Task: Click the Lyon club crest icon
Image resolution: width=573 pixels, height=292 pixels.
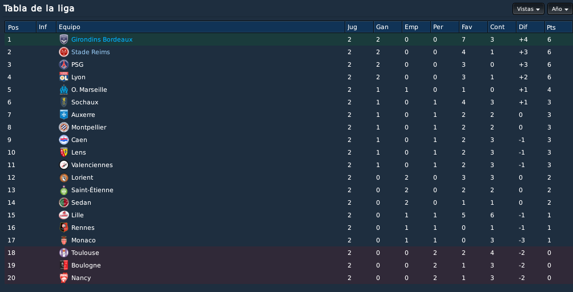Action: tap(64, 77)
